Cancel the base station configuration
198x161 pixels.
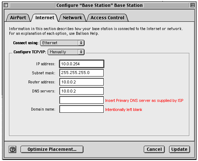pos(154,149)
